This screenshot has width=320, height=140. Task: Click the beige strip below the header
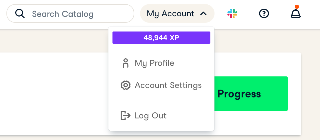coord(53,41)
